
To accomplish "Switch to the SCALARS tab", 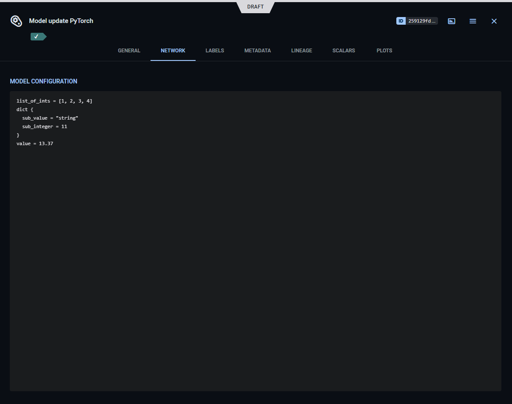I will click(344, 50).
